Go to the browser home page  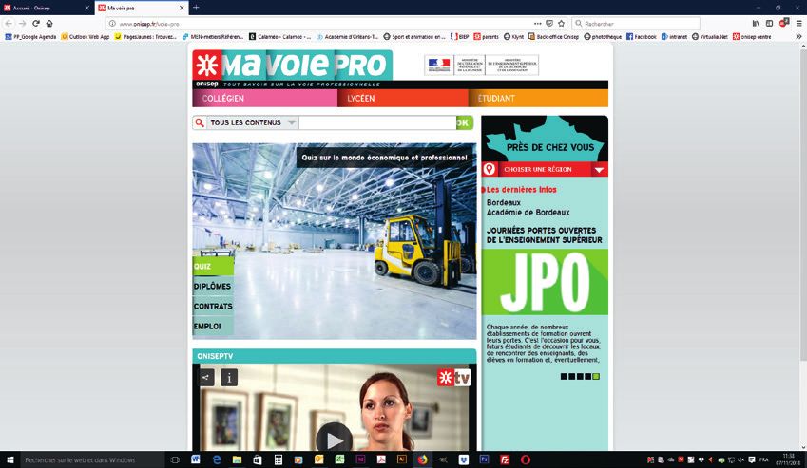click(x=49, y=23)
